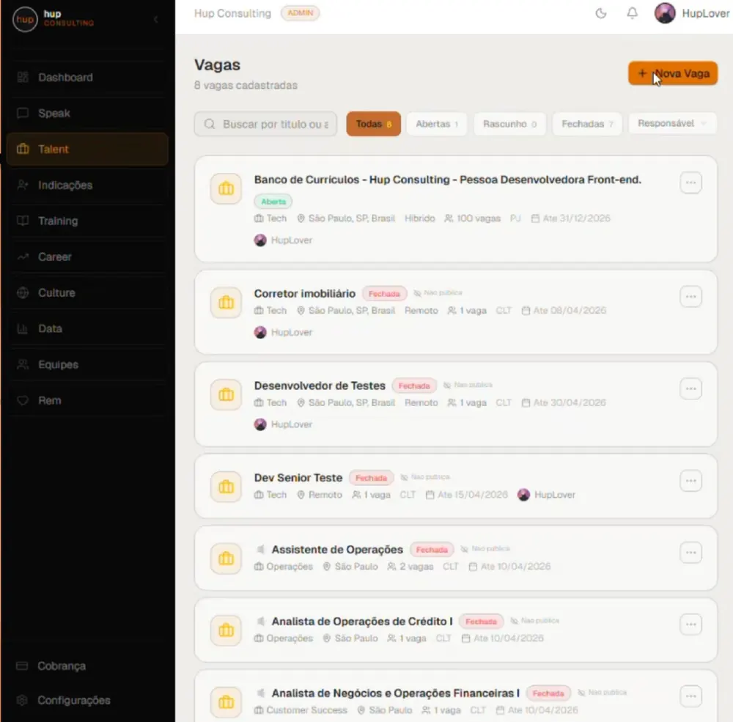Click briefcase icon of Analista de Negócios card
Screen dimensions: 733x722
pyautogui.click(x=226, y=702)
